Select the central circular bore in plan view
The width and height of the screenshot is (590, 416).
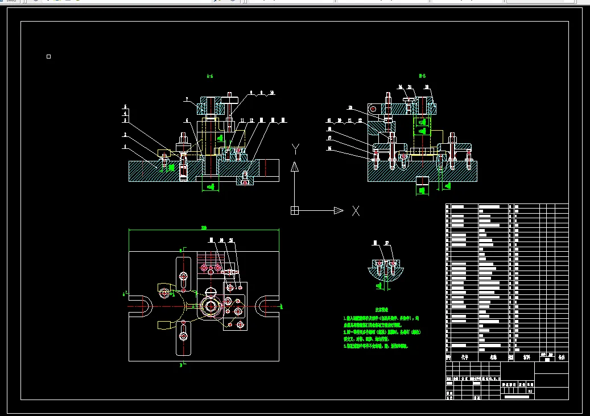[211, 306]
